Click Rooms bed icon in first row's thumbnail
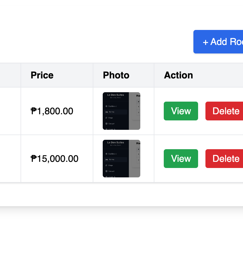 click(107, 112)
